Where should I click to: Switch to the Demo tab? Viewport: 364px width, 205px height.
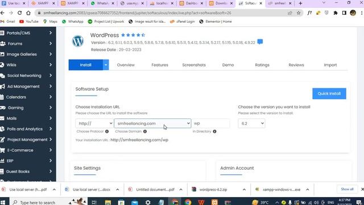coord(228,65)
